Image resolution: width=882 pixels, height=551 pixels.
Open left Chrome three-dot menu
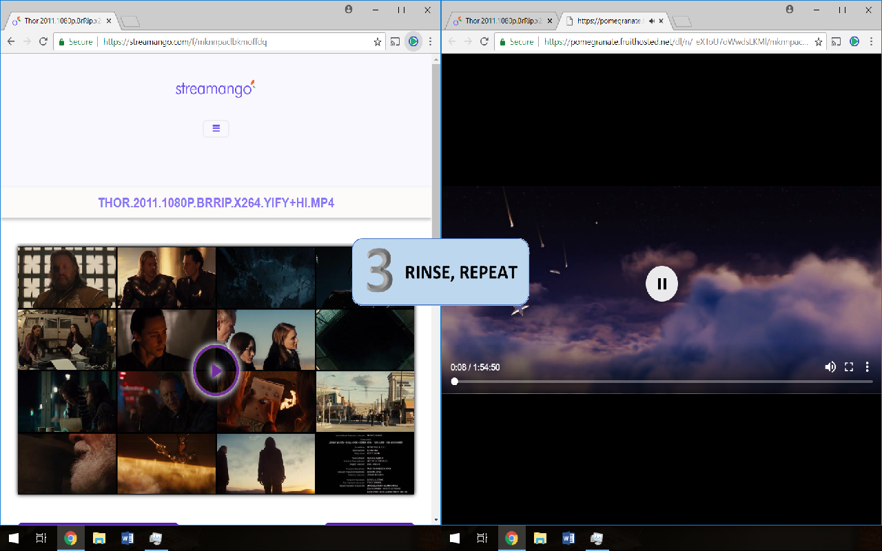[431, 42]
